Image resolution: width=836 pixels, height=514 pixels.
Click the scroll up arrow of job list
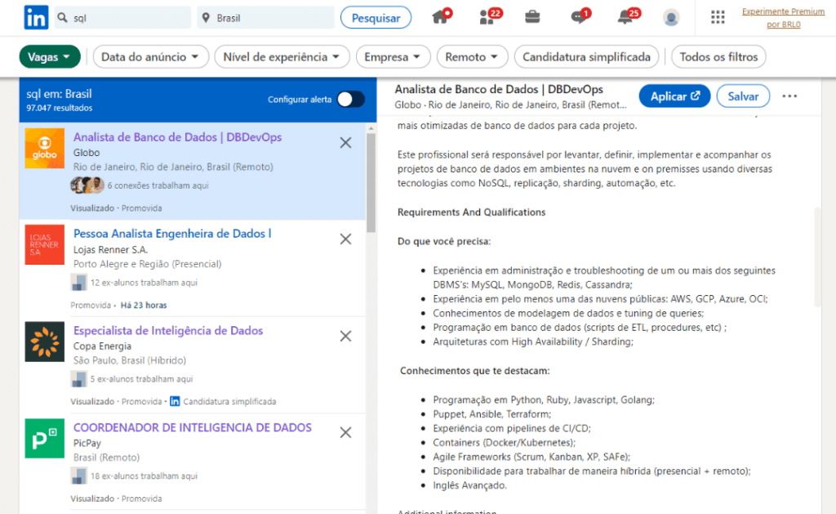coord(371,128)
